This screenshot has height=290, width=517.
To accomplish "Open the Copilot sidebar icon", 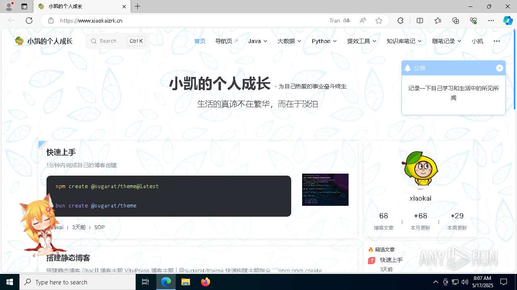I will pyautogui.click(x=508, y=21).
